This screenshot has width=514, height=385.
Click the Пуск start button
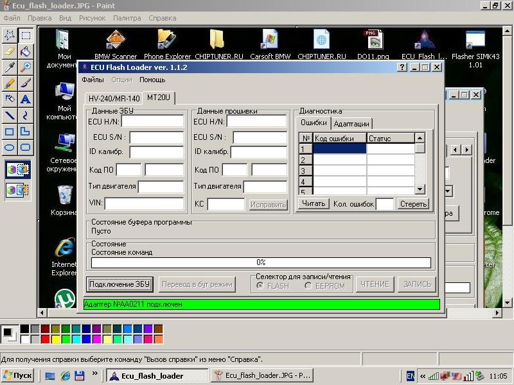18,376
